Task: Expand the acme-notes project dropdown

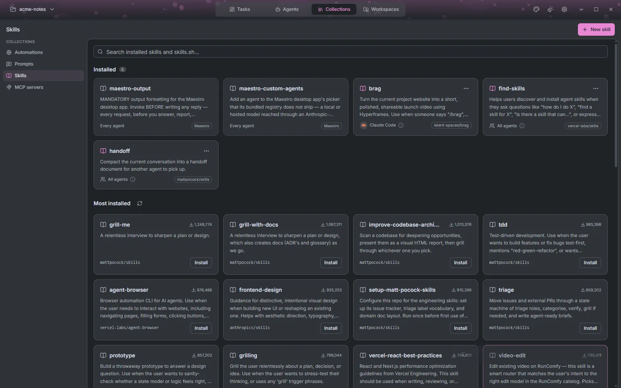Action: [52, 9]
